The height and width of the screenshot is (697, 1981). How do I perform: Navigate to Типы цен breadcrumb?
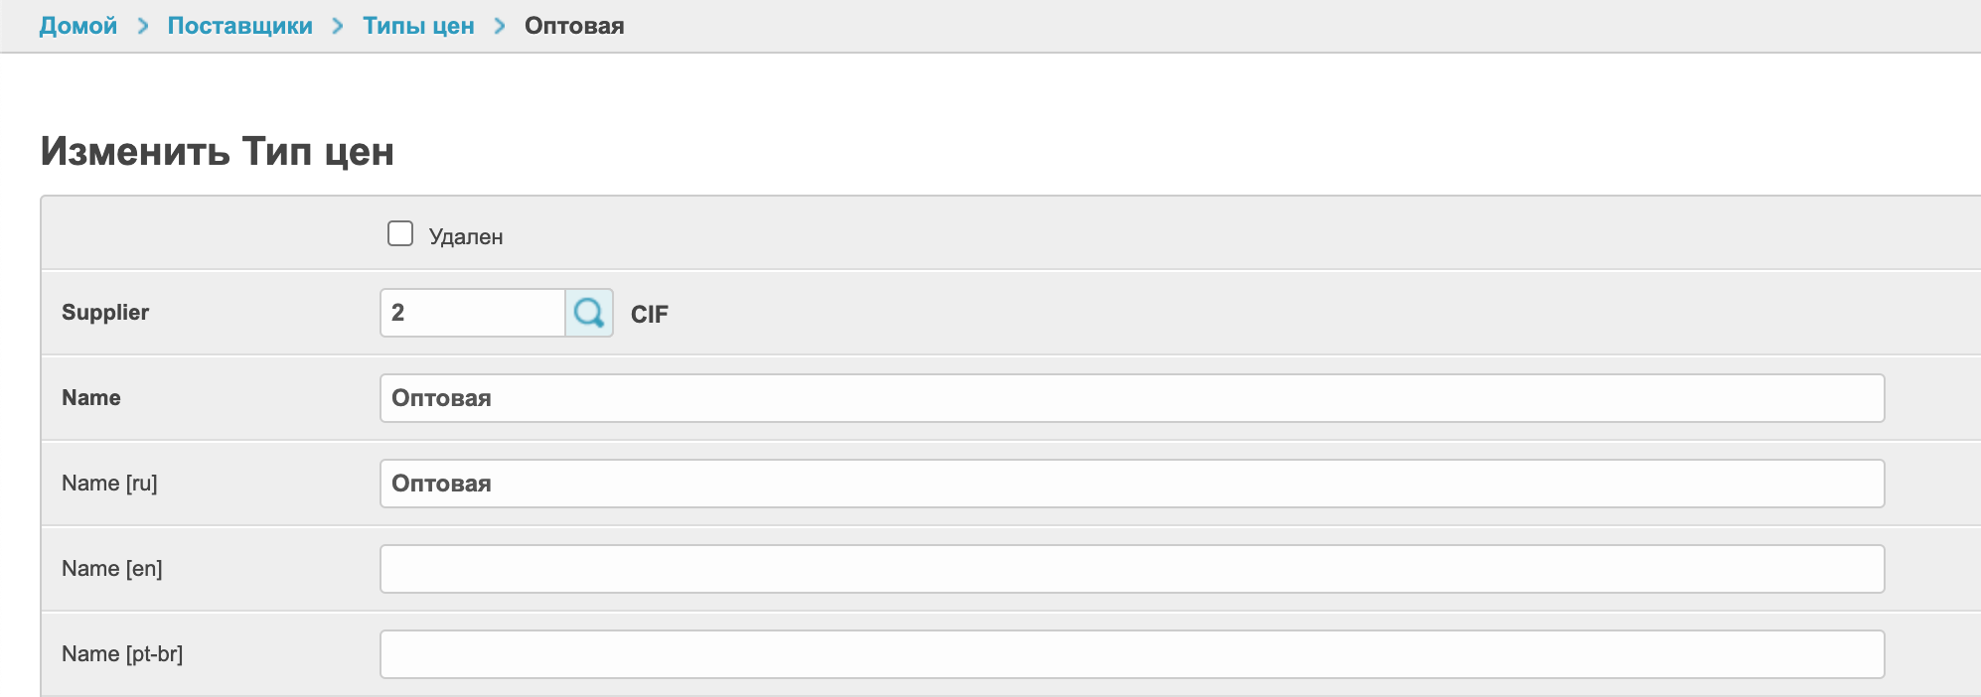pyautogui.click(x=418, y=26)
